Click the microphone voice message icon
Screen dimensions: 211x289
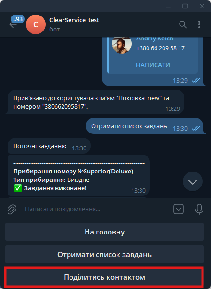coord(199,209)
